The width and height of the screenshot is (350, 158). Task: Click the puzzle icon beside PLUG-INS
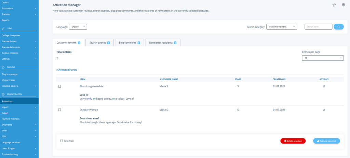click(3, 67)
